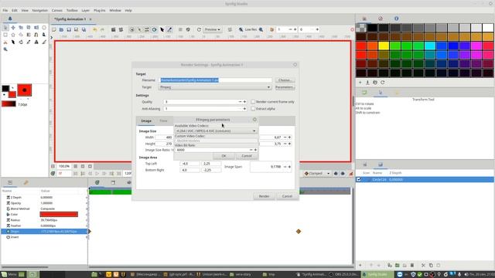Screen dimensions: 495x278
Task: Open the Layer menu
Action: pyautogui.click(x=86, y=10)
